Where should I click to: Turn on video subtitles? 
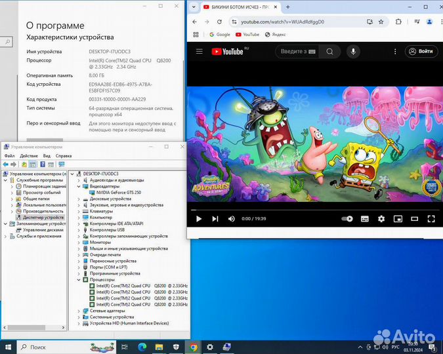[x=365, y=219]
